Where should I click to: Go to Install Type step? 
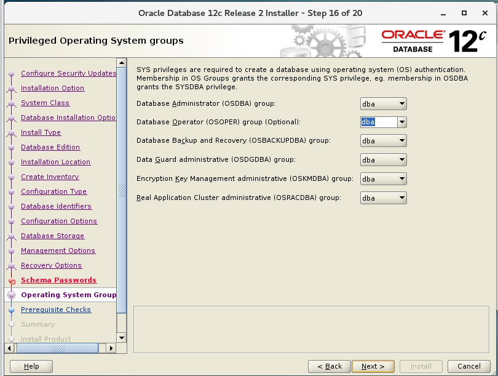coord(41,132)
